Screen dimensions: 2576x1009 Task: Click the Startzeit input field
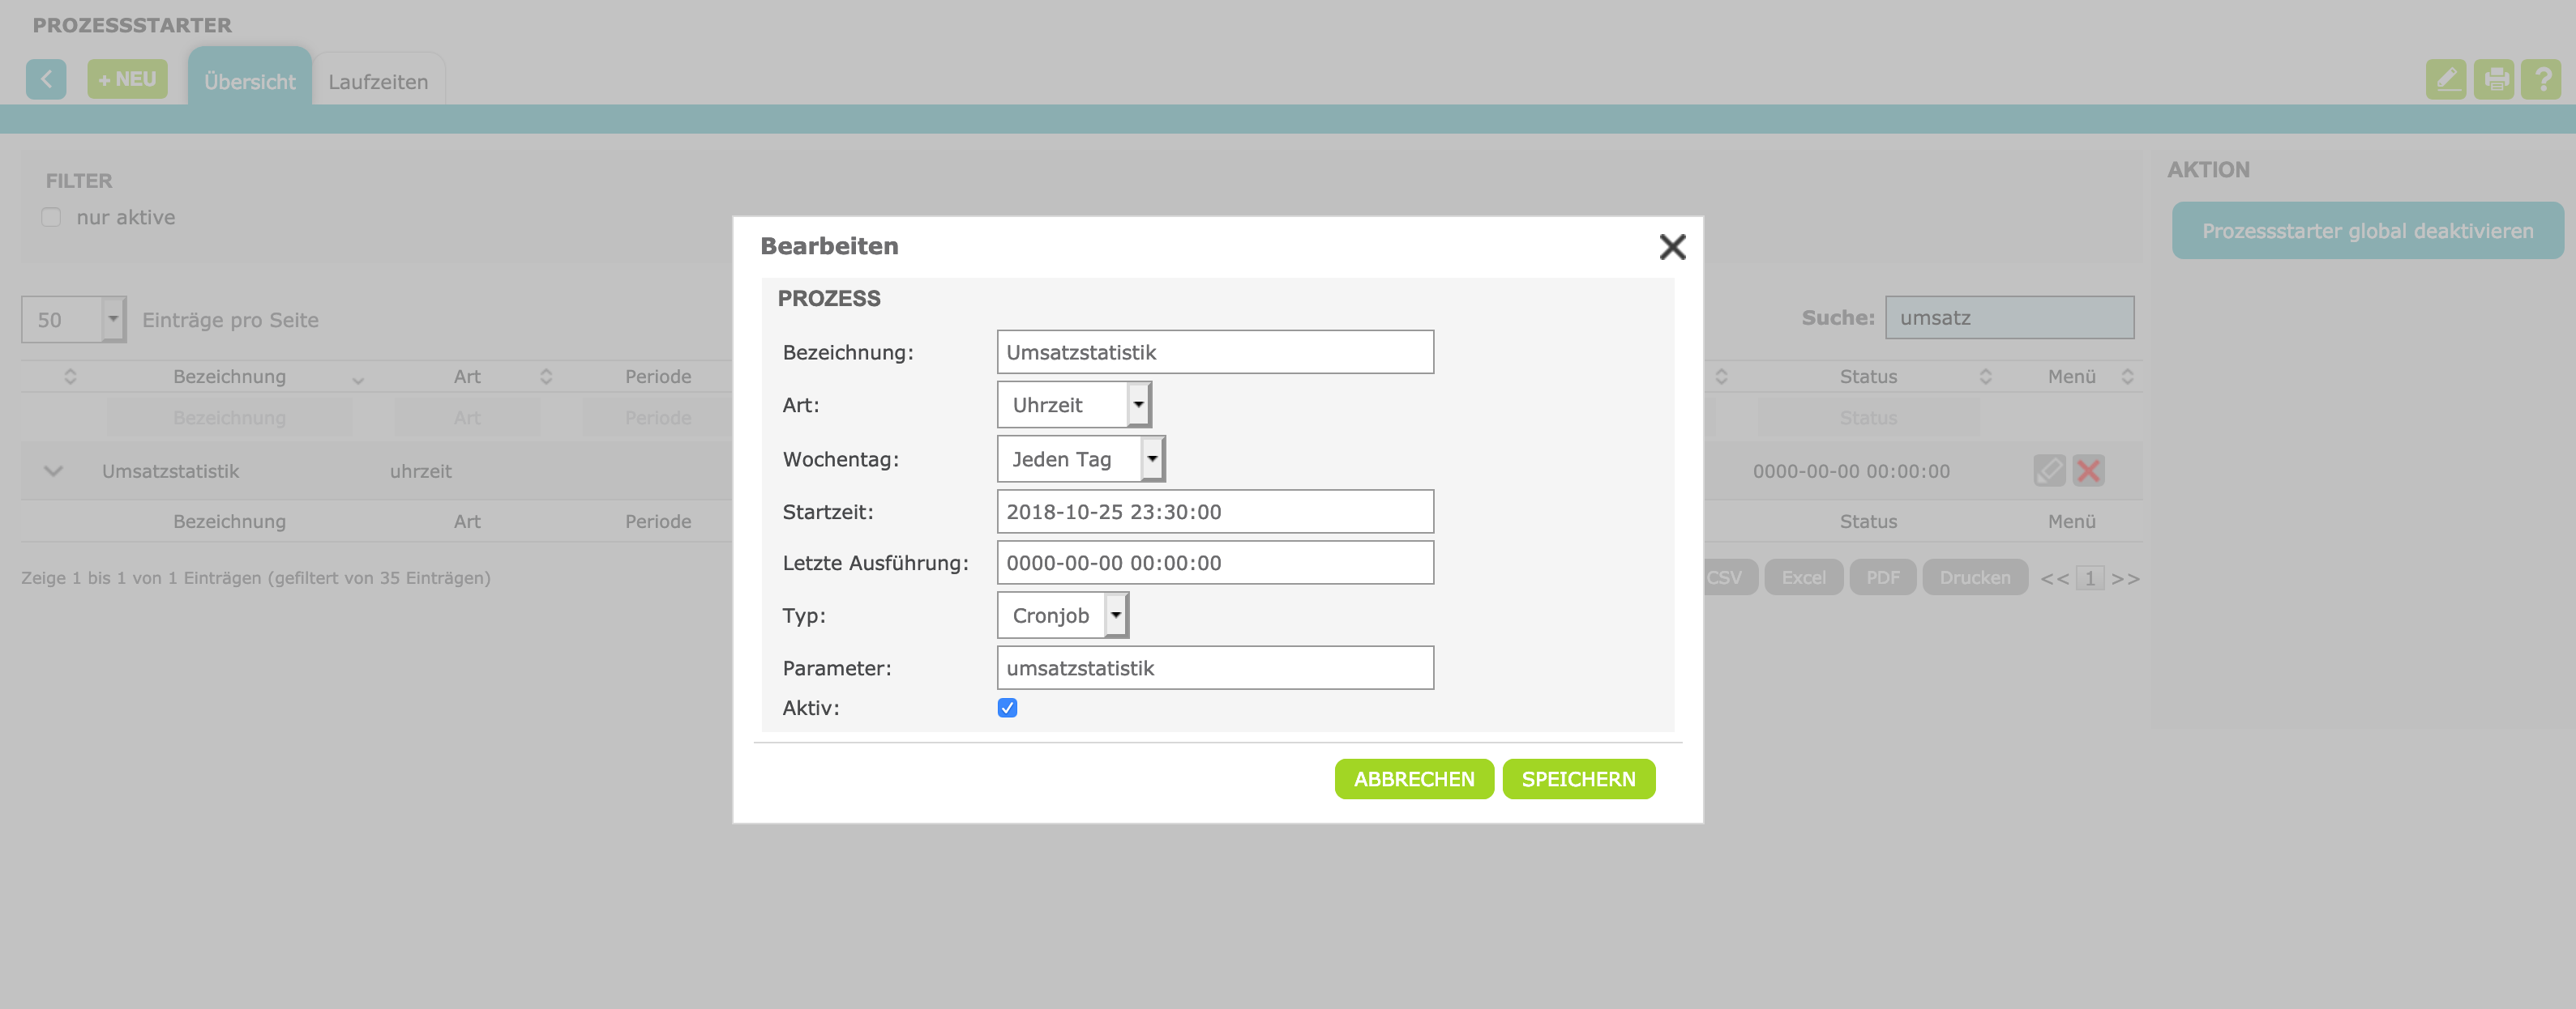pos(1214,512)
